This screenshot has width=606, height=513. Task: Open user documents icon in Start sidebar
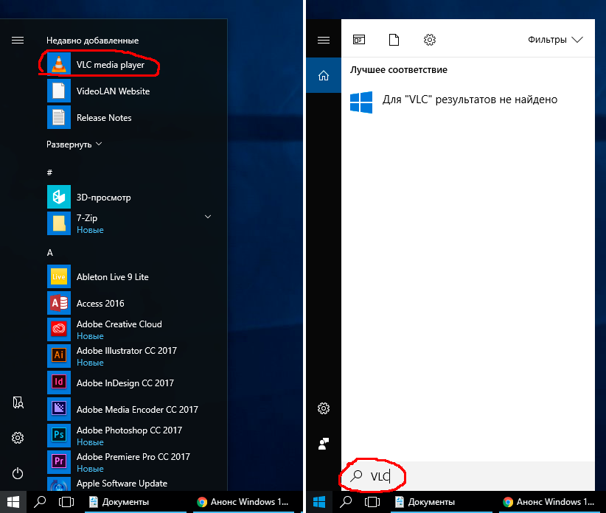[x=18, y=402]
